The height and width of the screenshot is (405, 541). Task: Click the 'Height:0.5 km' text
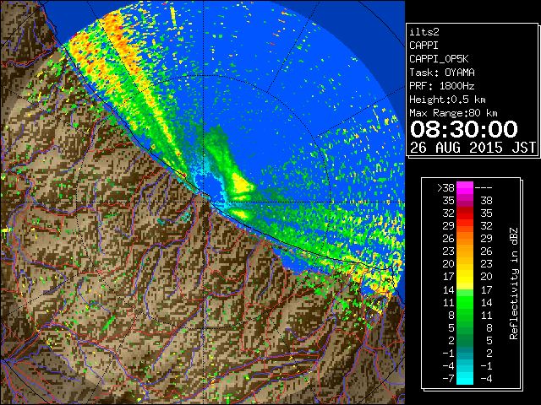pos(447,100)
